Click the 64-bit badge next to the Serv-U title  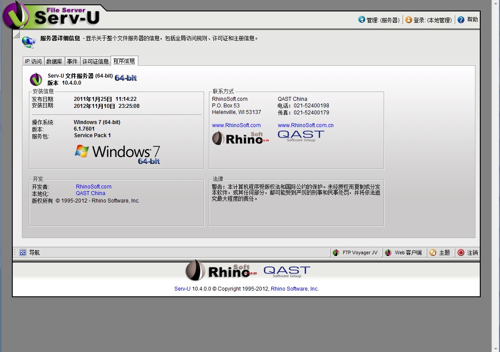click(126, 78)
